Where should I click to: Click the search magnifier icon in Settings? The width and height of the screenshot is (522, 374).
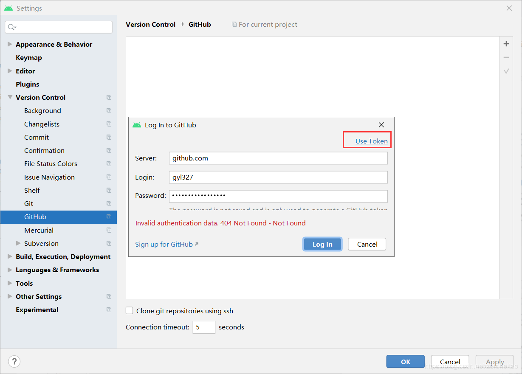coord(12,27)
